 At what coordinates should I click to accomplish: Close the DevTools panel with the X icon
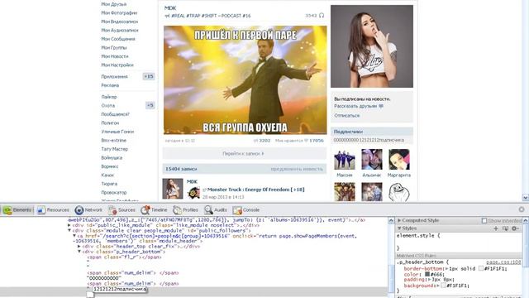[522, 209]
